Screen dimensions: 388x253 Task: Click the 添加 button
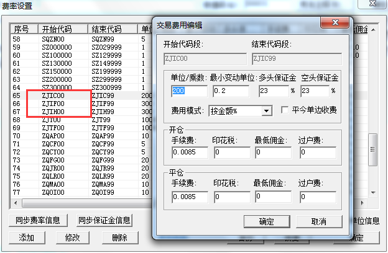[27, 237]
